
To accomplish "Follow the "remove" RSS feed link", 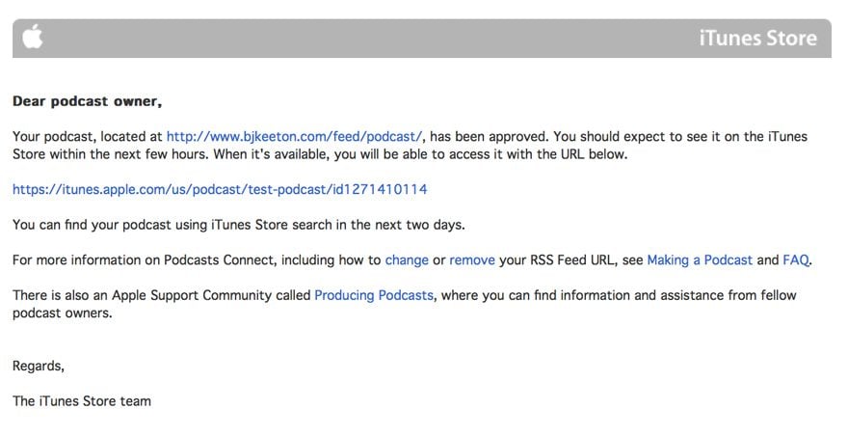I will point(471,259).
